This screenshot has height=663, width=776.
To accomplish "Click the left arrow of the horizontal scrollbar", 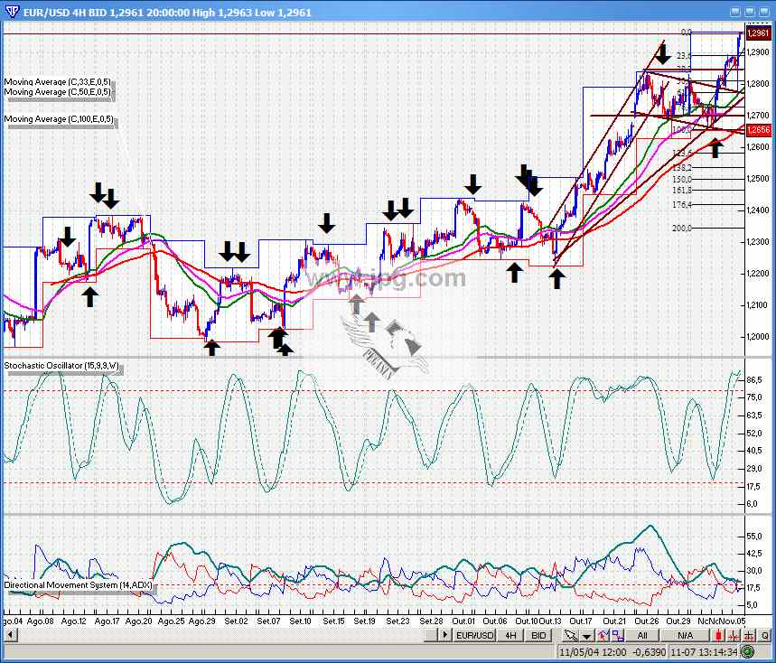I will click(9, 636).
